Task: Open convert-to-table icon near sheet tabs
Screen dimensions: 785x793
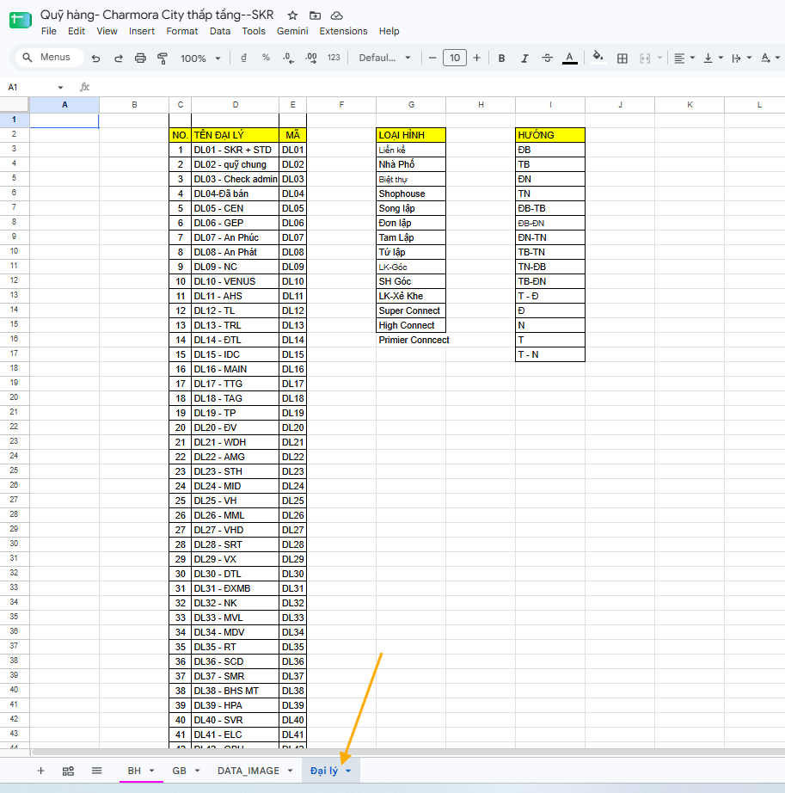Action: point(68,771)
